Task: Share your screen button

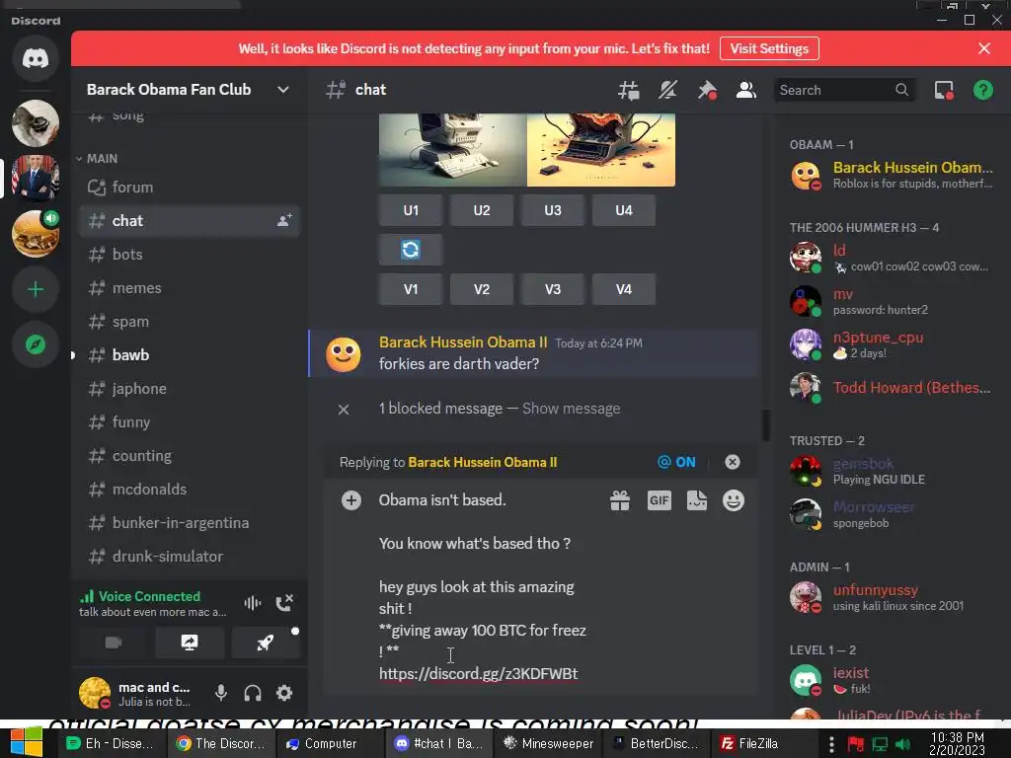Action: point(190,643)
